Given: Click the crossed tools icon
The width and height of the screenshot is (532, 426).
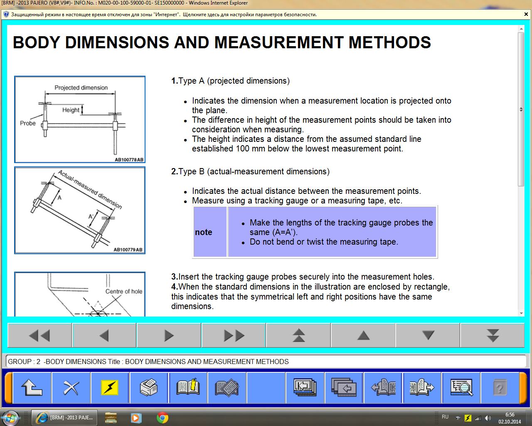Looking at the screenshot, I should [71, 388].
